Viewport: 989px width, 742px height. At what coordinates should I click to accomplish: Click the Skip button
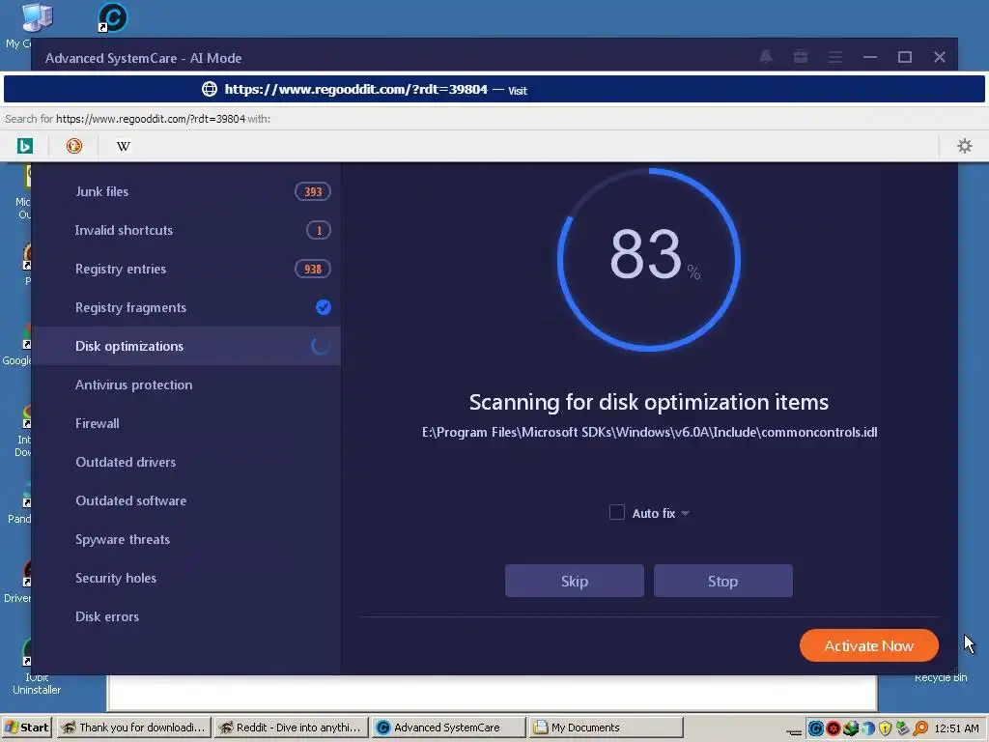pos(574,581)
